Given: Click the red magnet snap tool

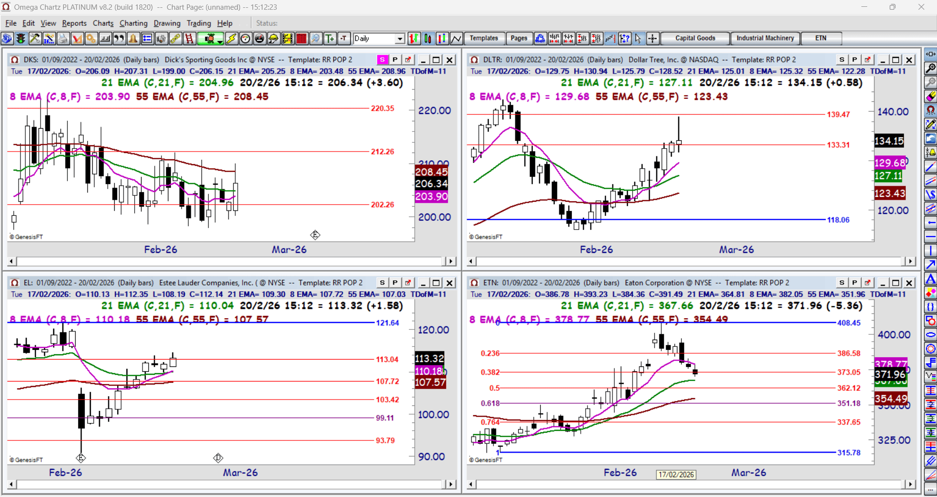Looking at the screenshot, I should [x=931, y=110].
